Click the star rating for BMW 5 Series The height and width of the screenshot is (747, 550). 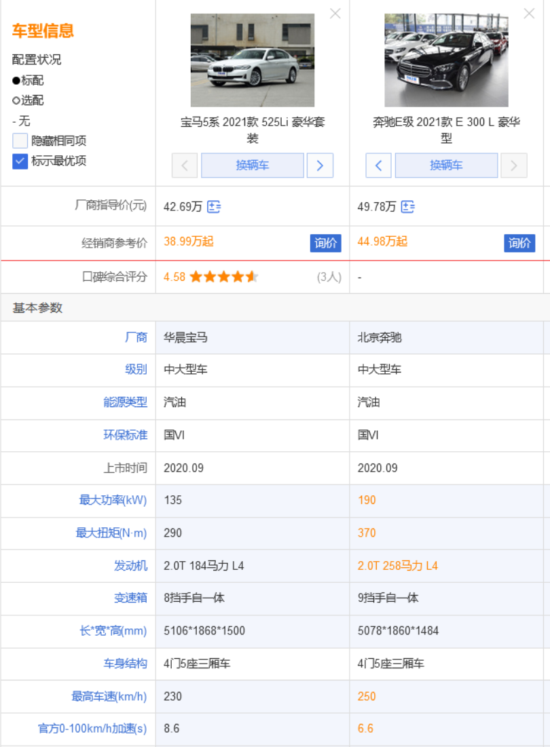[x=224, y=277]
